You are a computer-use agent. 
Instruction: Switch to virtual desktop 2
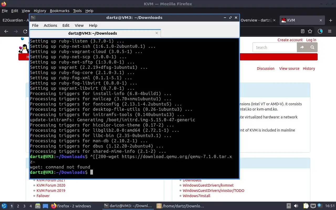coord(18,206)
